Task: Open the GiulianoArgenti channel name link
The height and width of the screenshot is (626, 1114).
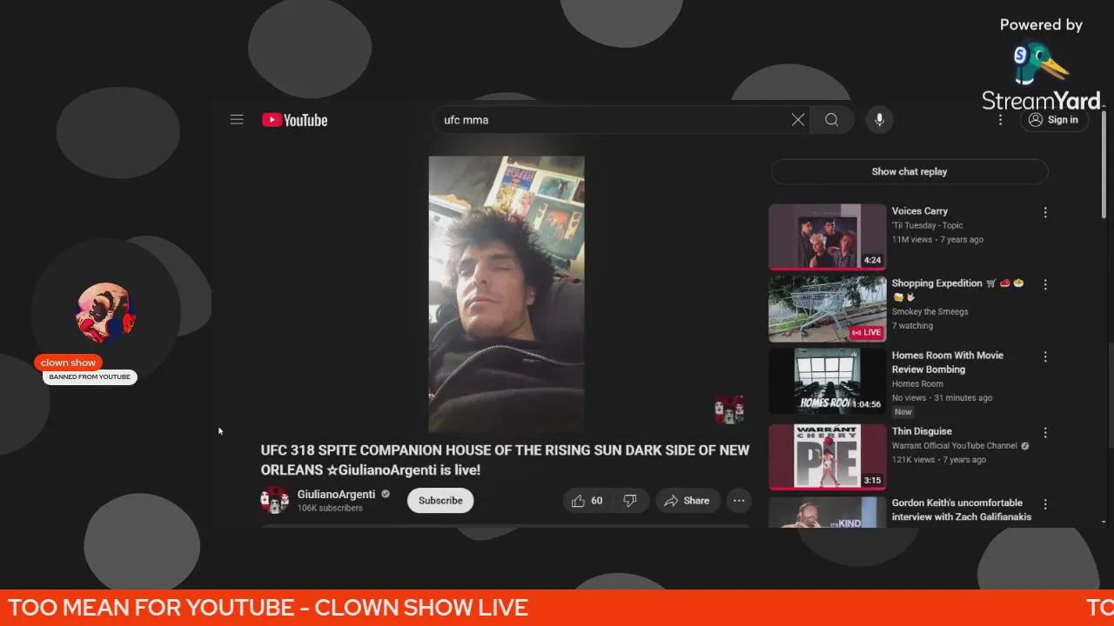Action: point(336,495)
